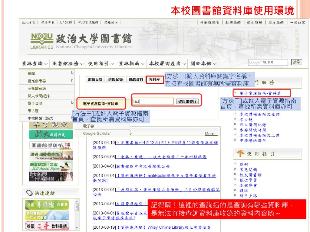Screen dimensions: 310x232
Task: Open the 期刊 guide link
Action: tap(244, 164)
